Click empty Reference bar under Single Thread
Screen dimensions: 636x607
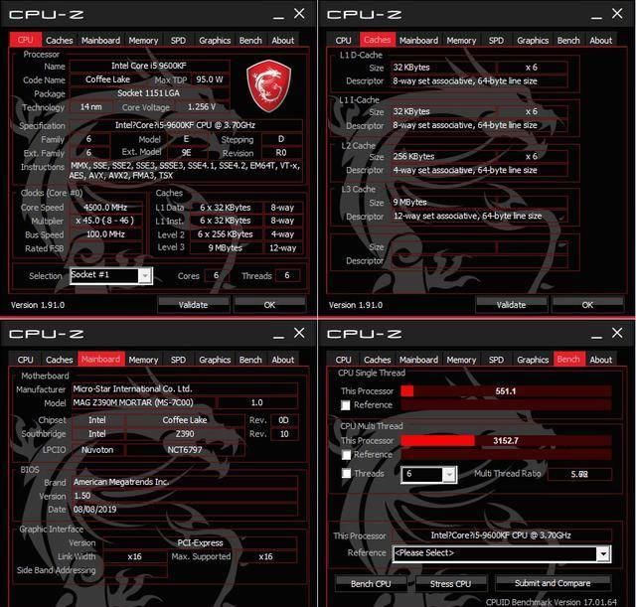tap(506, 404)
